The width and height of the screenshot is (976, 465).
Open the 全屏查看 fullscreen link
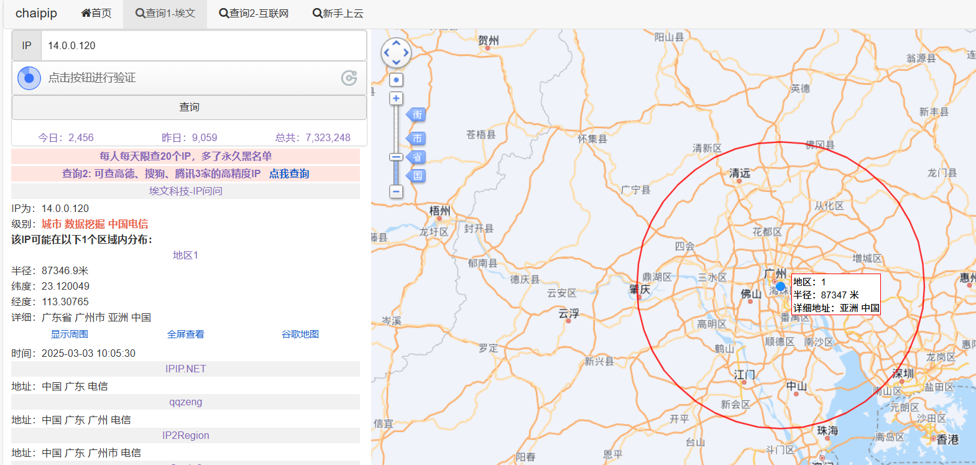[x=185, y=334]
